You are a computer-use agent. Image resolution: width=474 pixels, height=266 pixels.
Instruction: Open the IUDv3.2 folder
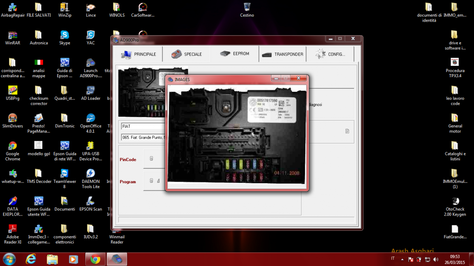[x=91, y=231]
